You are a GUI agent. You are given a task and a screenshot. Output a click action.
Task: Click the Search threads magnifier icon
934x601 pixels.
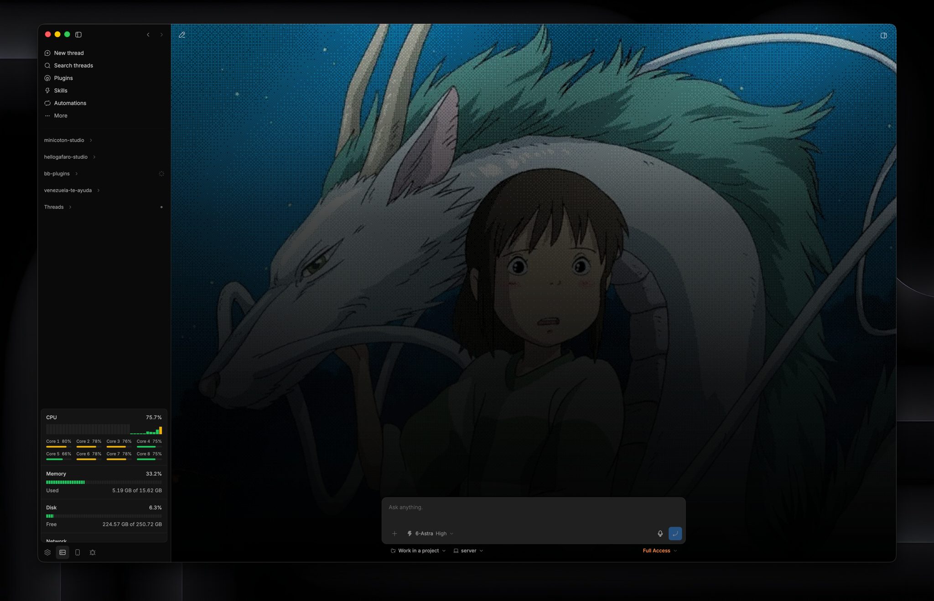[47, 66]
